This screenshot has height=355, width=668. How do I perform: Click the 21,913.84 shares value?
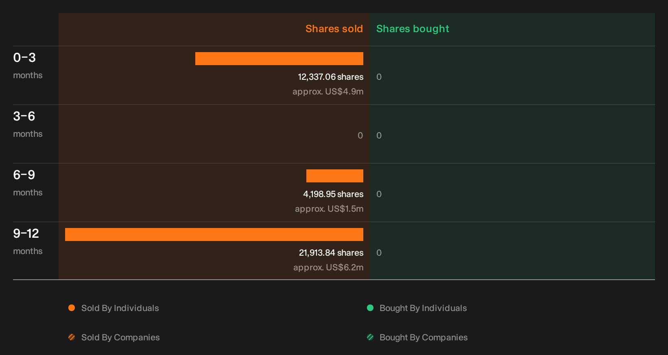coord(331,253)
